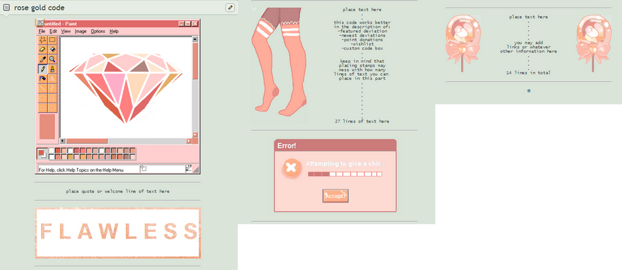Open the Edit menu in Paint

[53, 32]
